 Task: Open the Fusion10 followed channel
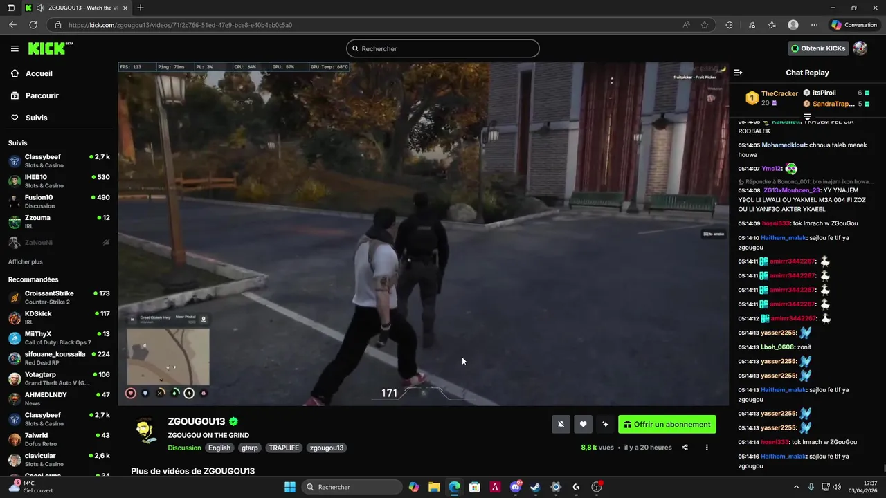click(59, 201)
